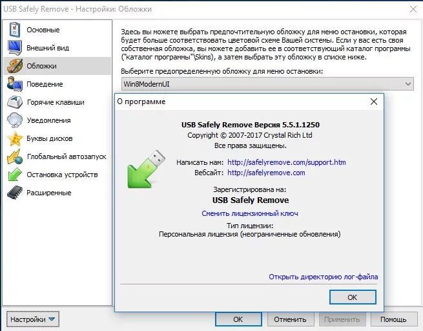Click the Основные clipboard icon
Screen dimensions: 423x331
click(x=15, y=30)
